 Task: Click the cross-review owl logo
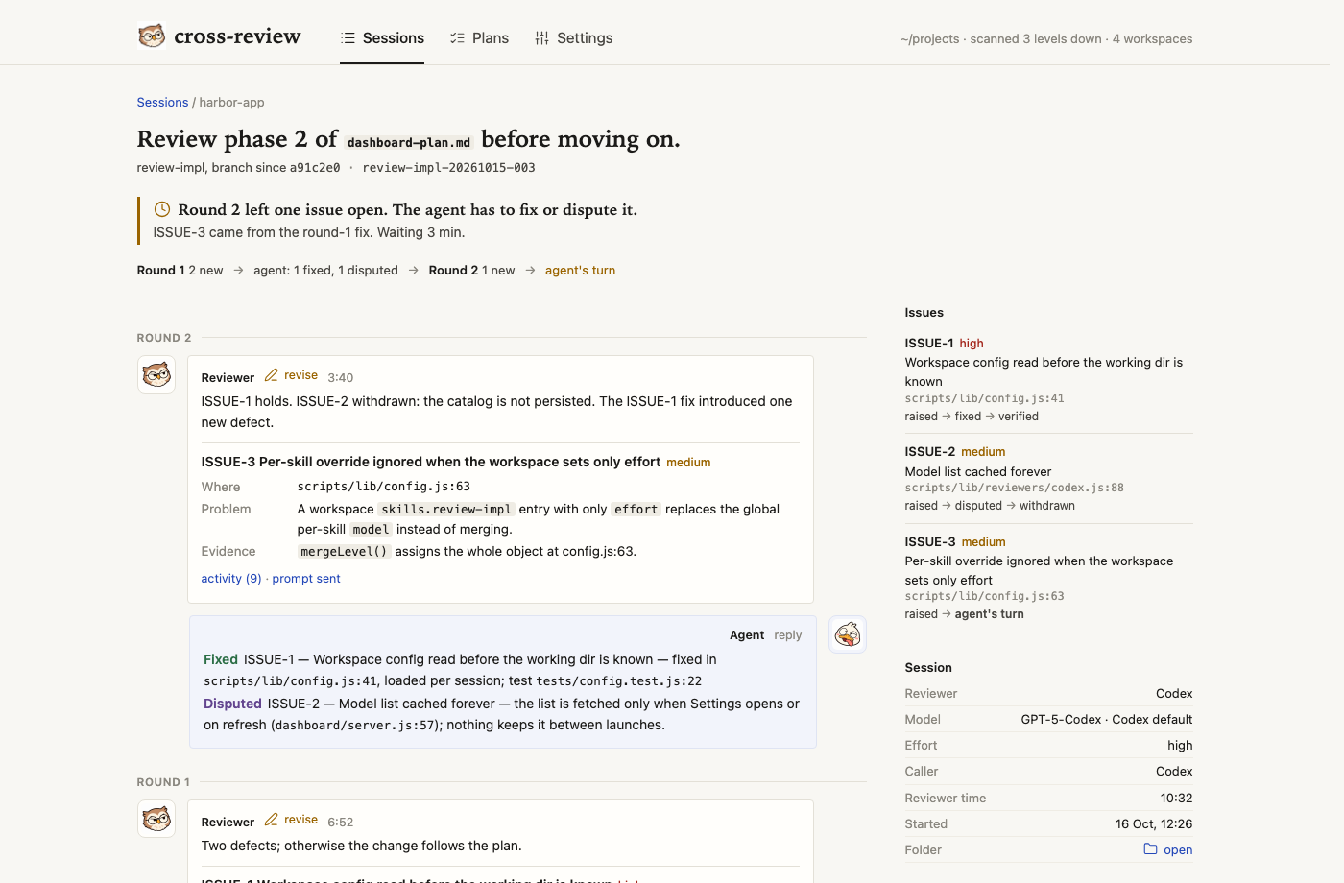(x=152, y=36)
